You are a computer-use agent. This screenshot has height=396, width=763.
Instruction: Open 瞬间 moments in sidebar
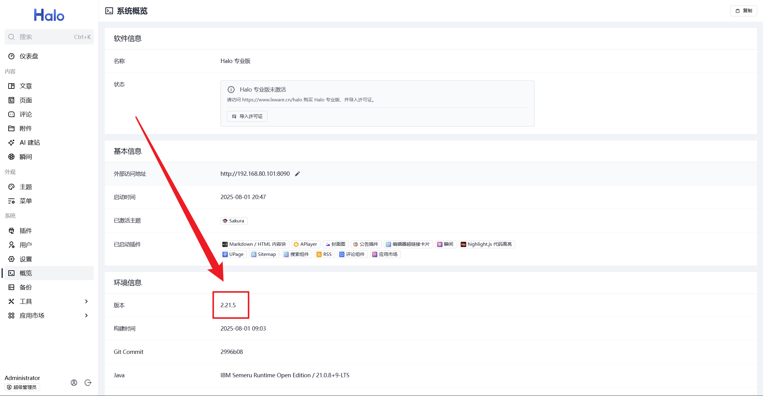point(49,157)
